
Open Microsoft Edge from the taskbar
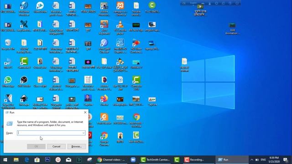tap(26, 160)
